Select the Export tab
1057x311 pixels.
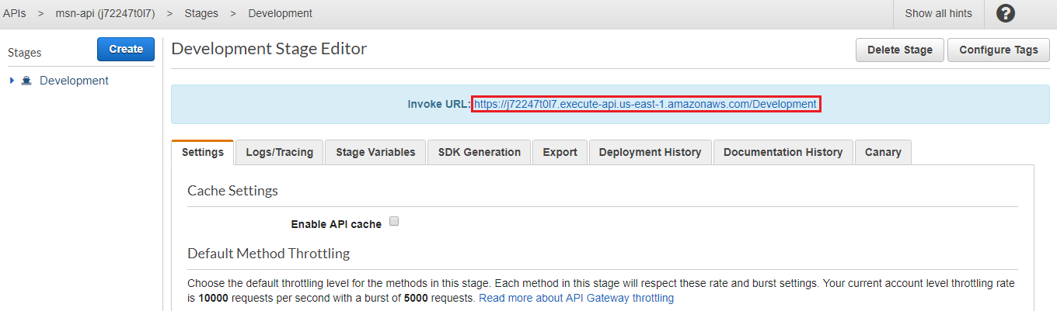560,152
